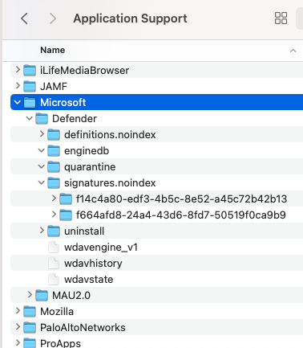
Task: Select f664afd8-24a4-43d6-8fd7-50519f0ca9b9 name
Action: click(x=181, y=215)
